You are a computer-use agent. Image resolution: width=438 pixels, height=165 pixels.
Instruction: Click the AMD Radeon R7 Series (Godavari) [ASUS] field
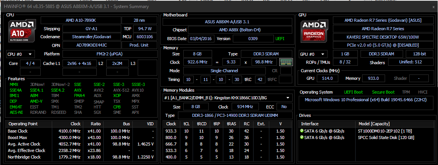point(383,20)
